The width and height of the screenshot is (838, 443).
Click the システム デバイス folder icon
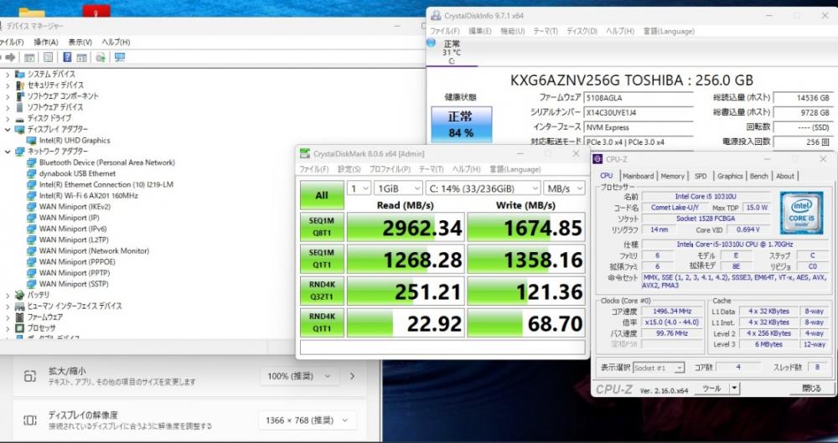20,74
